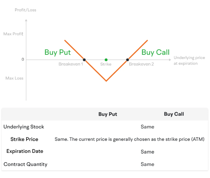The image size is (210, 178).
Task: Click the green Buy Put chart label
Action: [57, 52]
